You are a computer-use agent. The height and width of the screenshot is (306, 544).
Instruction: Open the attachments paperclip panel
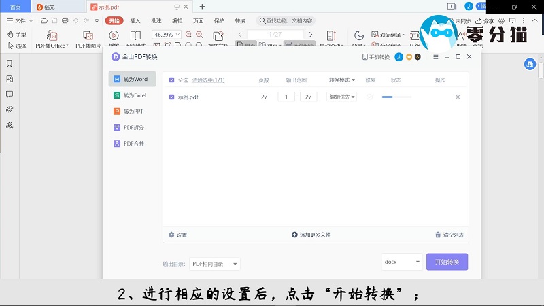pyautogui.click(x=10, y=109)
